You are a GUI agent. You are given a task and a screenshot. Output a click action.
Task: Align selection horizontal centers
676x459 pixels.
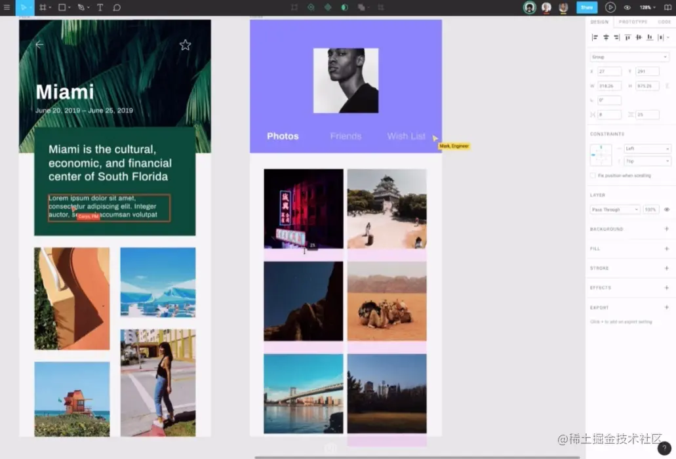point(606,37)
